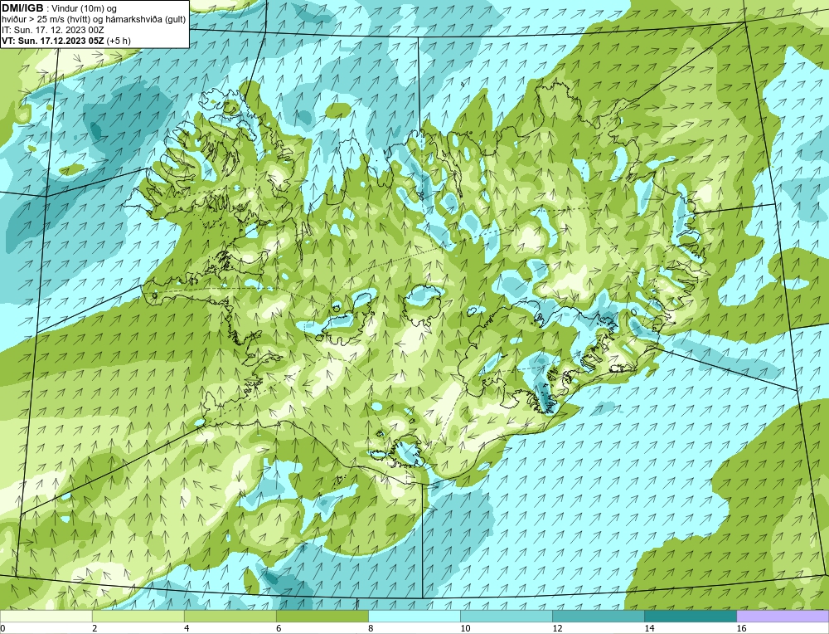This screenshot has height=634, width=829.
Task: Click the purple above-16 m/s swatch
Action: tap(783, 616)
